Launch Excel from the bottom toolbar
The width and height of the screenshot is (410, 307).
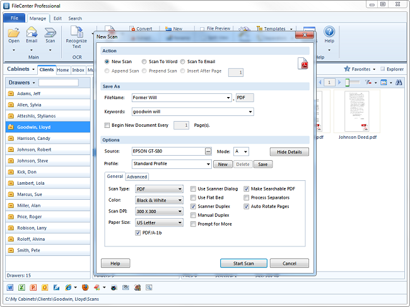[21, 287]
